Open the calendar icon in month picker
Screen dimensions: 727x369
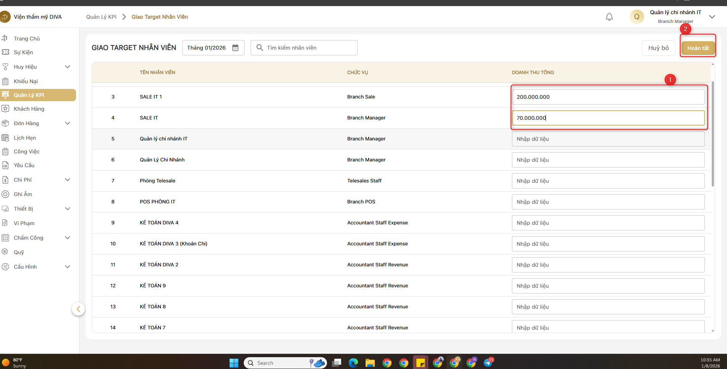(x=235, y=48)
